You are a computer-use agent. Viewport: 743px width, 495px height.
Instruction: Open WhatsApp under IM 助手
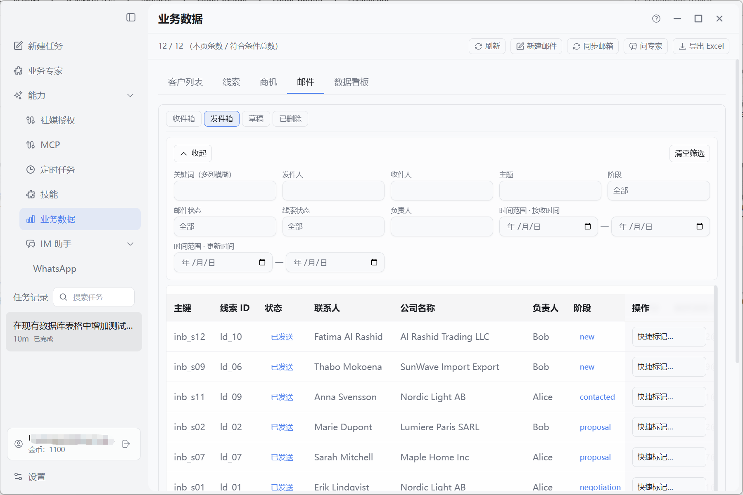[x=55, y=269]
